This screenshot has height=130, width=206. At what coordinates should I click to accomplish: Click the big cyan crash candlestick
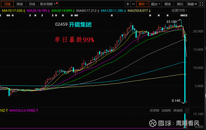[x=185, y=68]
